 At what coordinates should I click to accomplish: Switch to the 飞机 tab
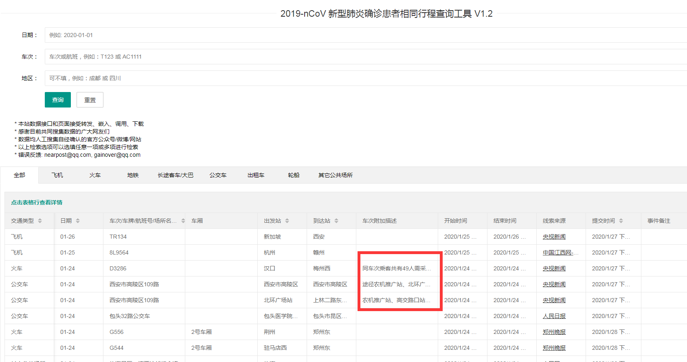(57, 175)
